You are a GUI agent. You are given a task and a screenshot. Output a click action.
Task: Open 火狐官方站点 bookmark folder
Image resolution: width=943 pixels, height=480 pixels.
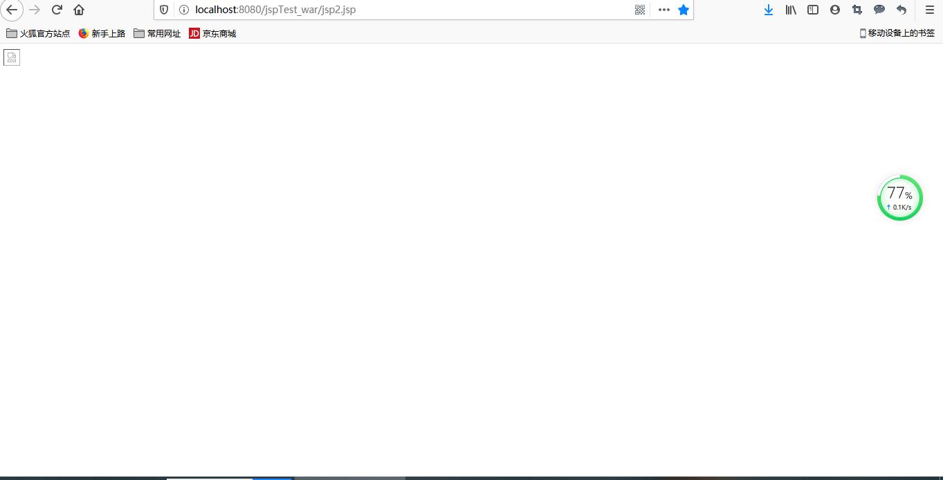click(x=38, y=33)
